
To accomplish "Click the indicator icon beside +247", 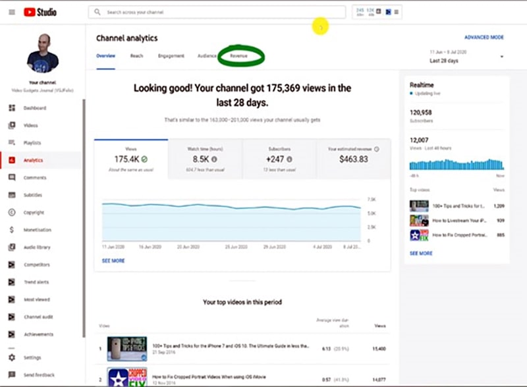I will [289, 159].
